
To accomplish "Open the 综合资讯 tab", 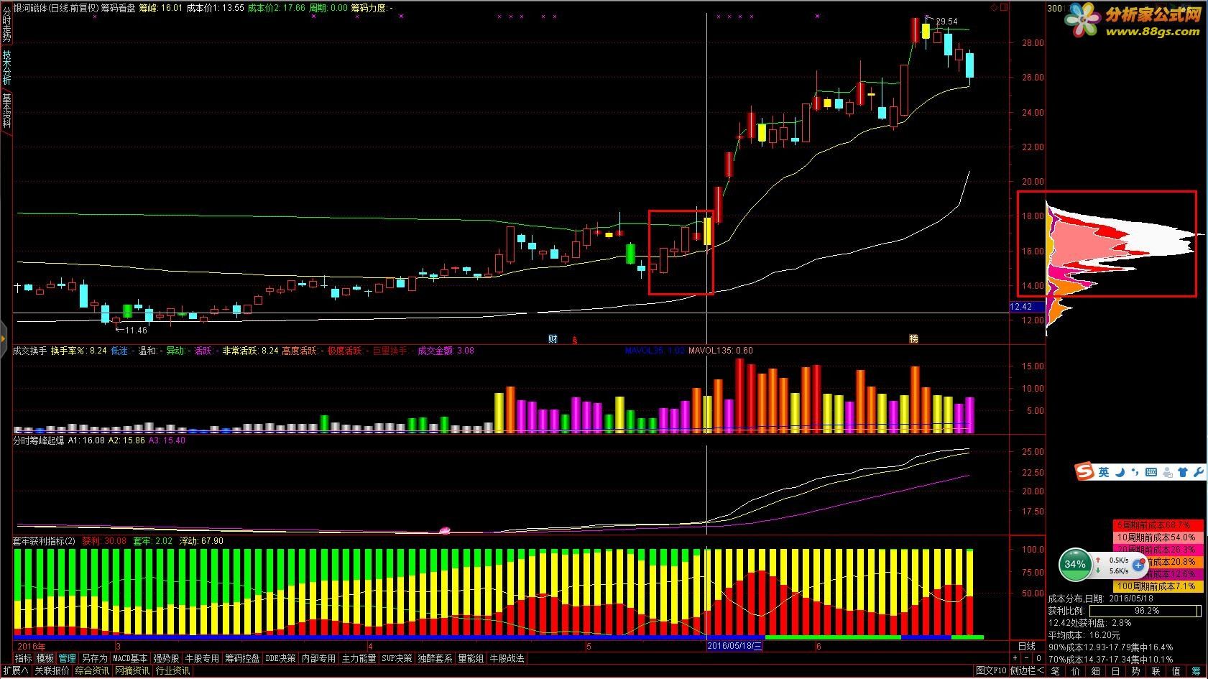I will click(92, 671).
